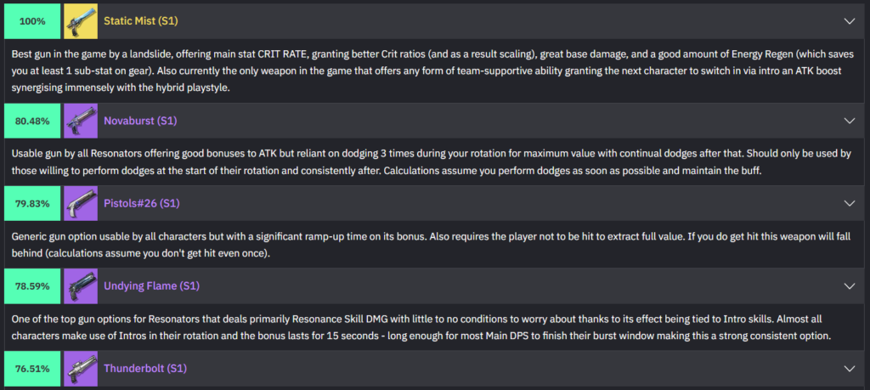Click the Static Mist gun icon
The width and height of the screenshot is (870, 390).
pyautogui.click(x=81, y=20)
